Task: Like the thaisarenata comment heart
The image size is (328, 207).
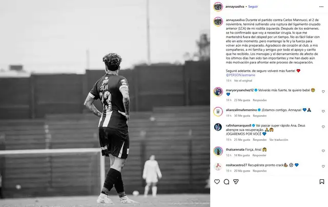Action: pos(323,151)
